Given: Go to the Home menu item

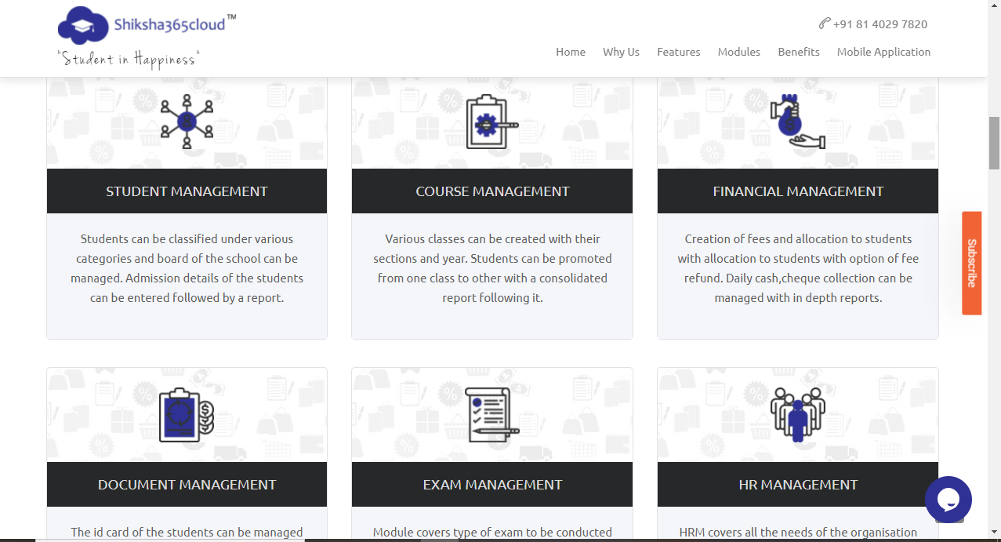Looking at the screenshot, I should (x=571, y=52).
